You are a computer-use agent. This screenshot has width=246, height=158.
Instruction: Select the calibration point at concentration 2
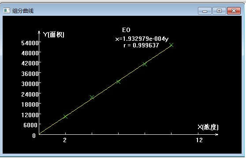click(x=65, y=116)
